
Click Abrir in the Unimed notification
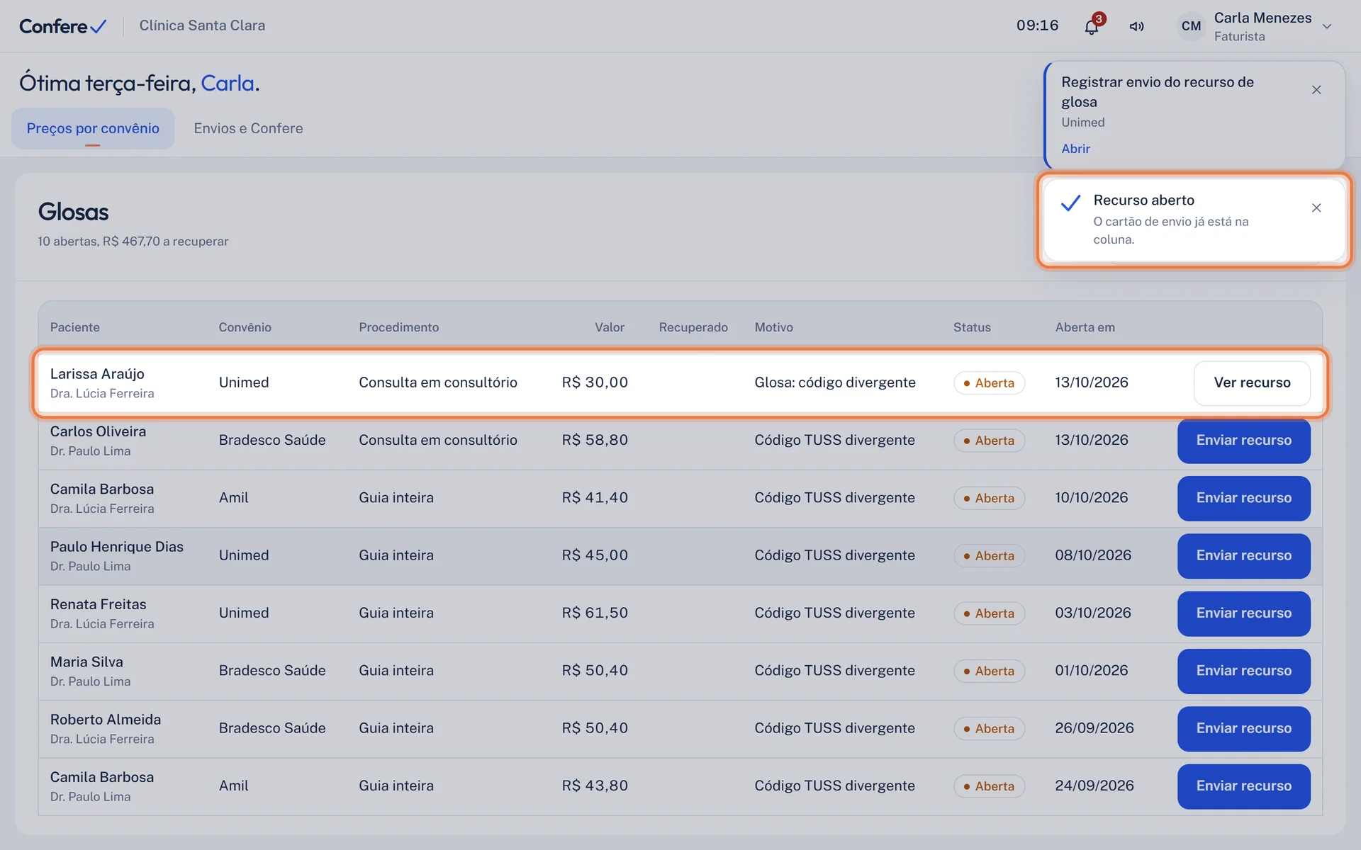[1075, 149]
